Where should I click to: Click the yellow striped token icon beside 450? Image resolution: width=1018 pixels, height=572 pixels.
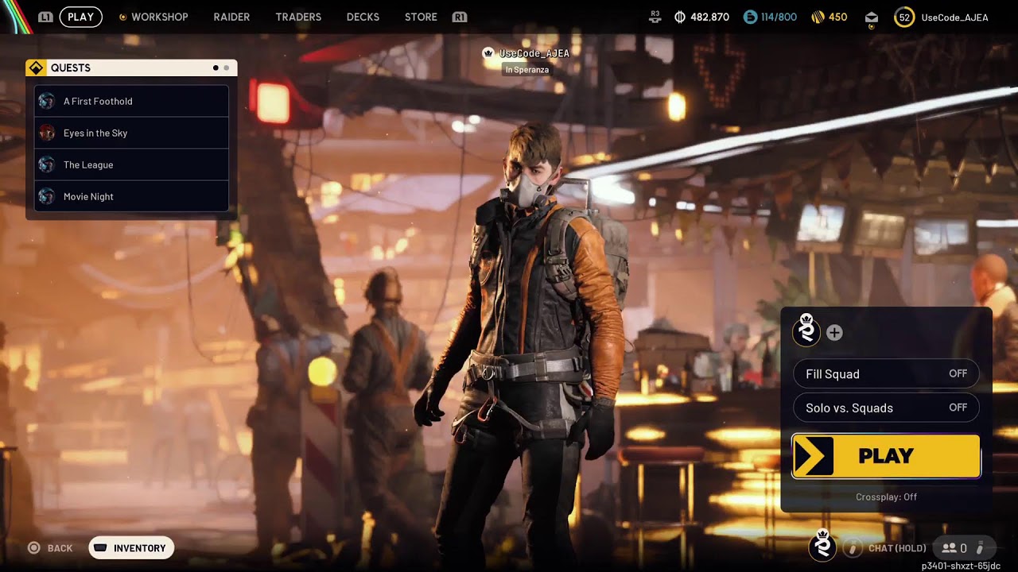pos(818,17)
